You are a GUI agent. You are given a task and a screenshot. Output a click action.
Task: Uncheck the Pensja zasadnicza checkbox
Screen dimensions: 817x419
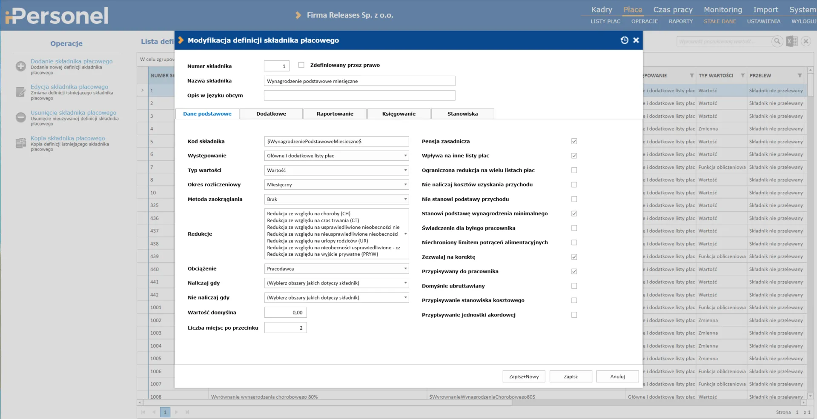[x=574, y=141]
